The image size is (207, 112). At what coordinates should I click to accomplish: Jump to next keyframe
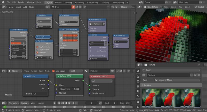(73, 103)
